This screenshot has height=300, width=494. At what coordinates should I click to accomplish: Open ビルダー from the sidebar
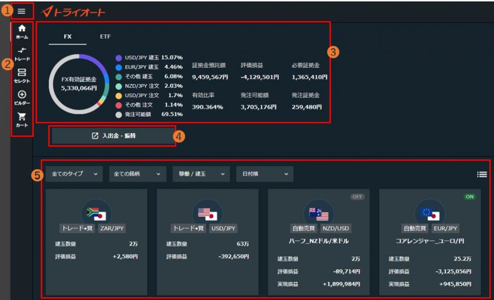[x=22, y=98]
